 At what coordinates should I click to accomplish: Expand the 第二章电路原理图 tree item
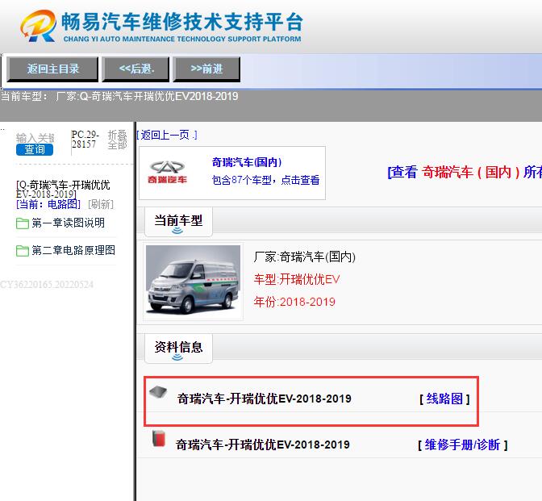coord(73,250)
